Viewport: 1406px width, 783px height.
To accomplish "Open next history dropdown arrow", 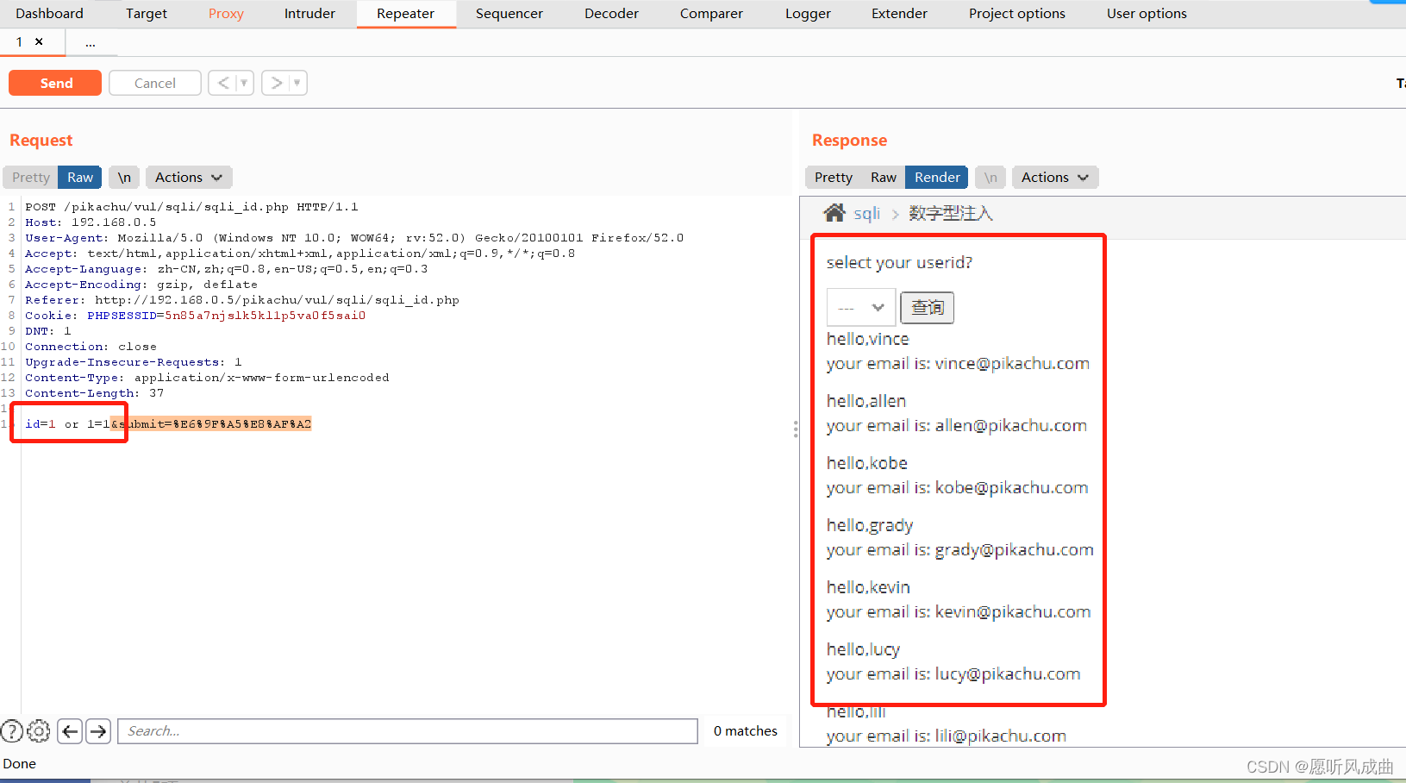I will pos(297,83).
